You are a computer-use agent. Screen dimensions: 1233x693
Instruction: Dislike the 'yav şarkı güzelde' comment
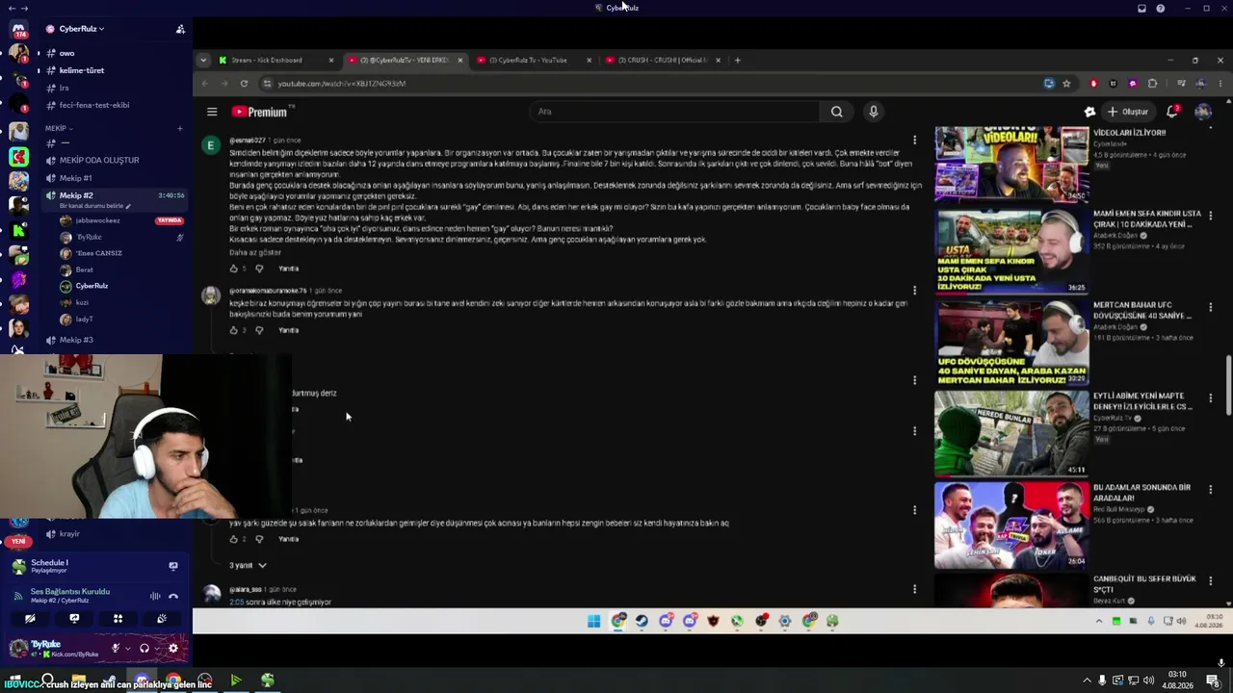coord(259,539)
